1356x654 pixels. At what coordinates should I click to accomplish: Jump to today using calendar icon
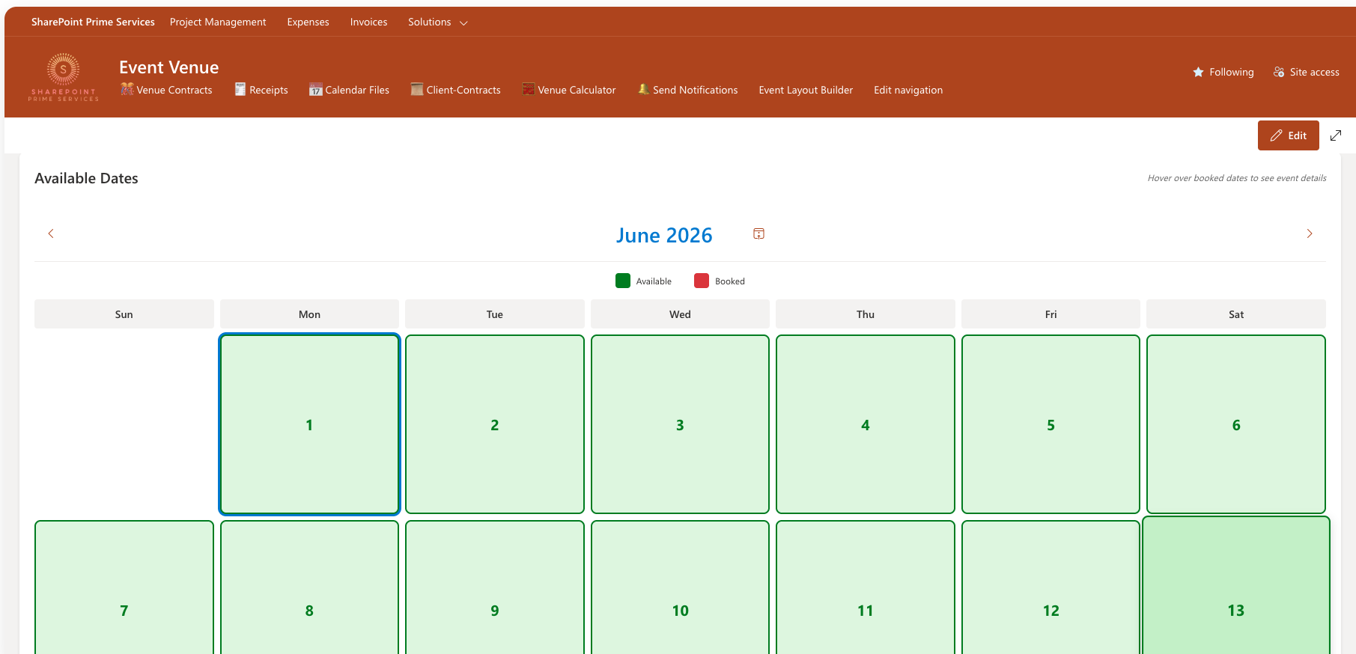tap(758, 233)
